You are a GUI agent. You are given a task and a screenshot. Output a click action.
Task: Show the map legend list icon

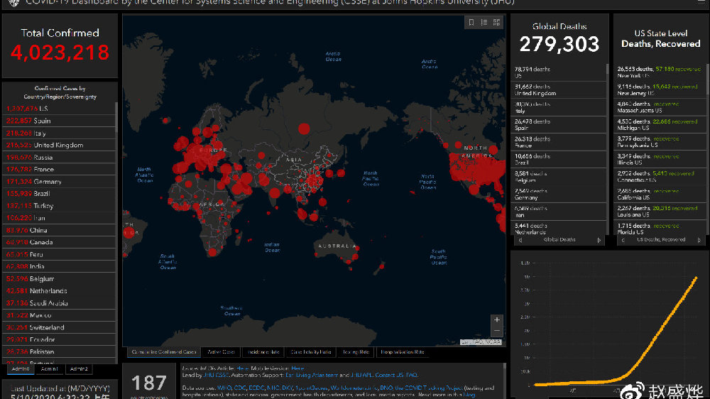(x=484, y=23)
